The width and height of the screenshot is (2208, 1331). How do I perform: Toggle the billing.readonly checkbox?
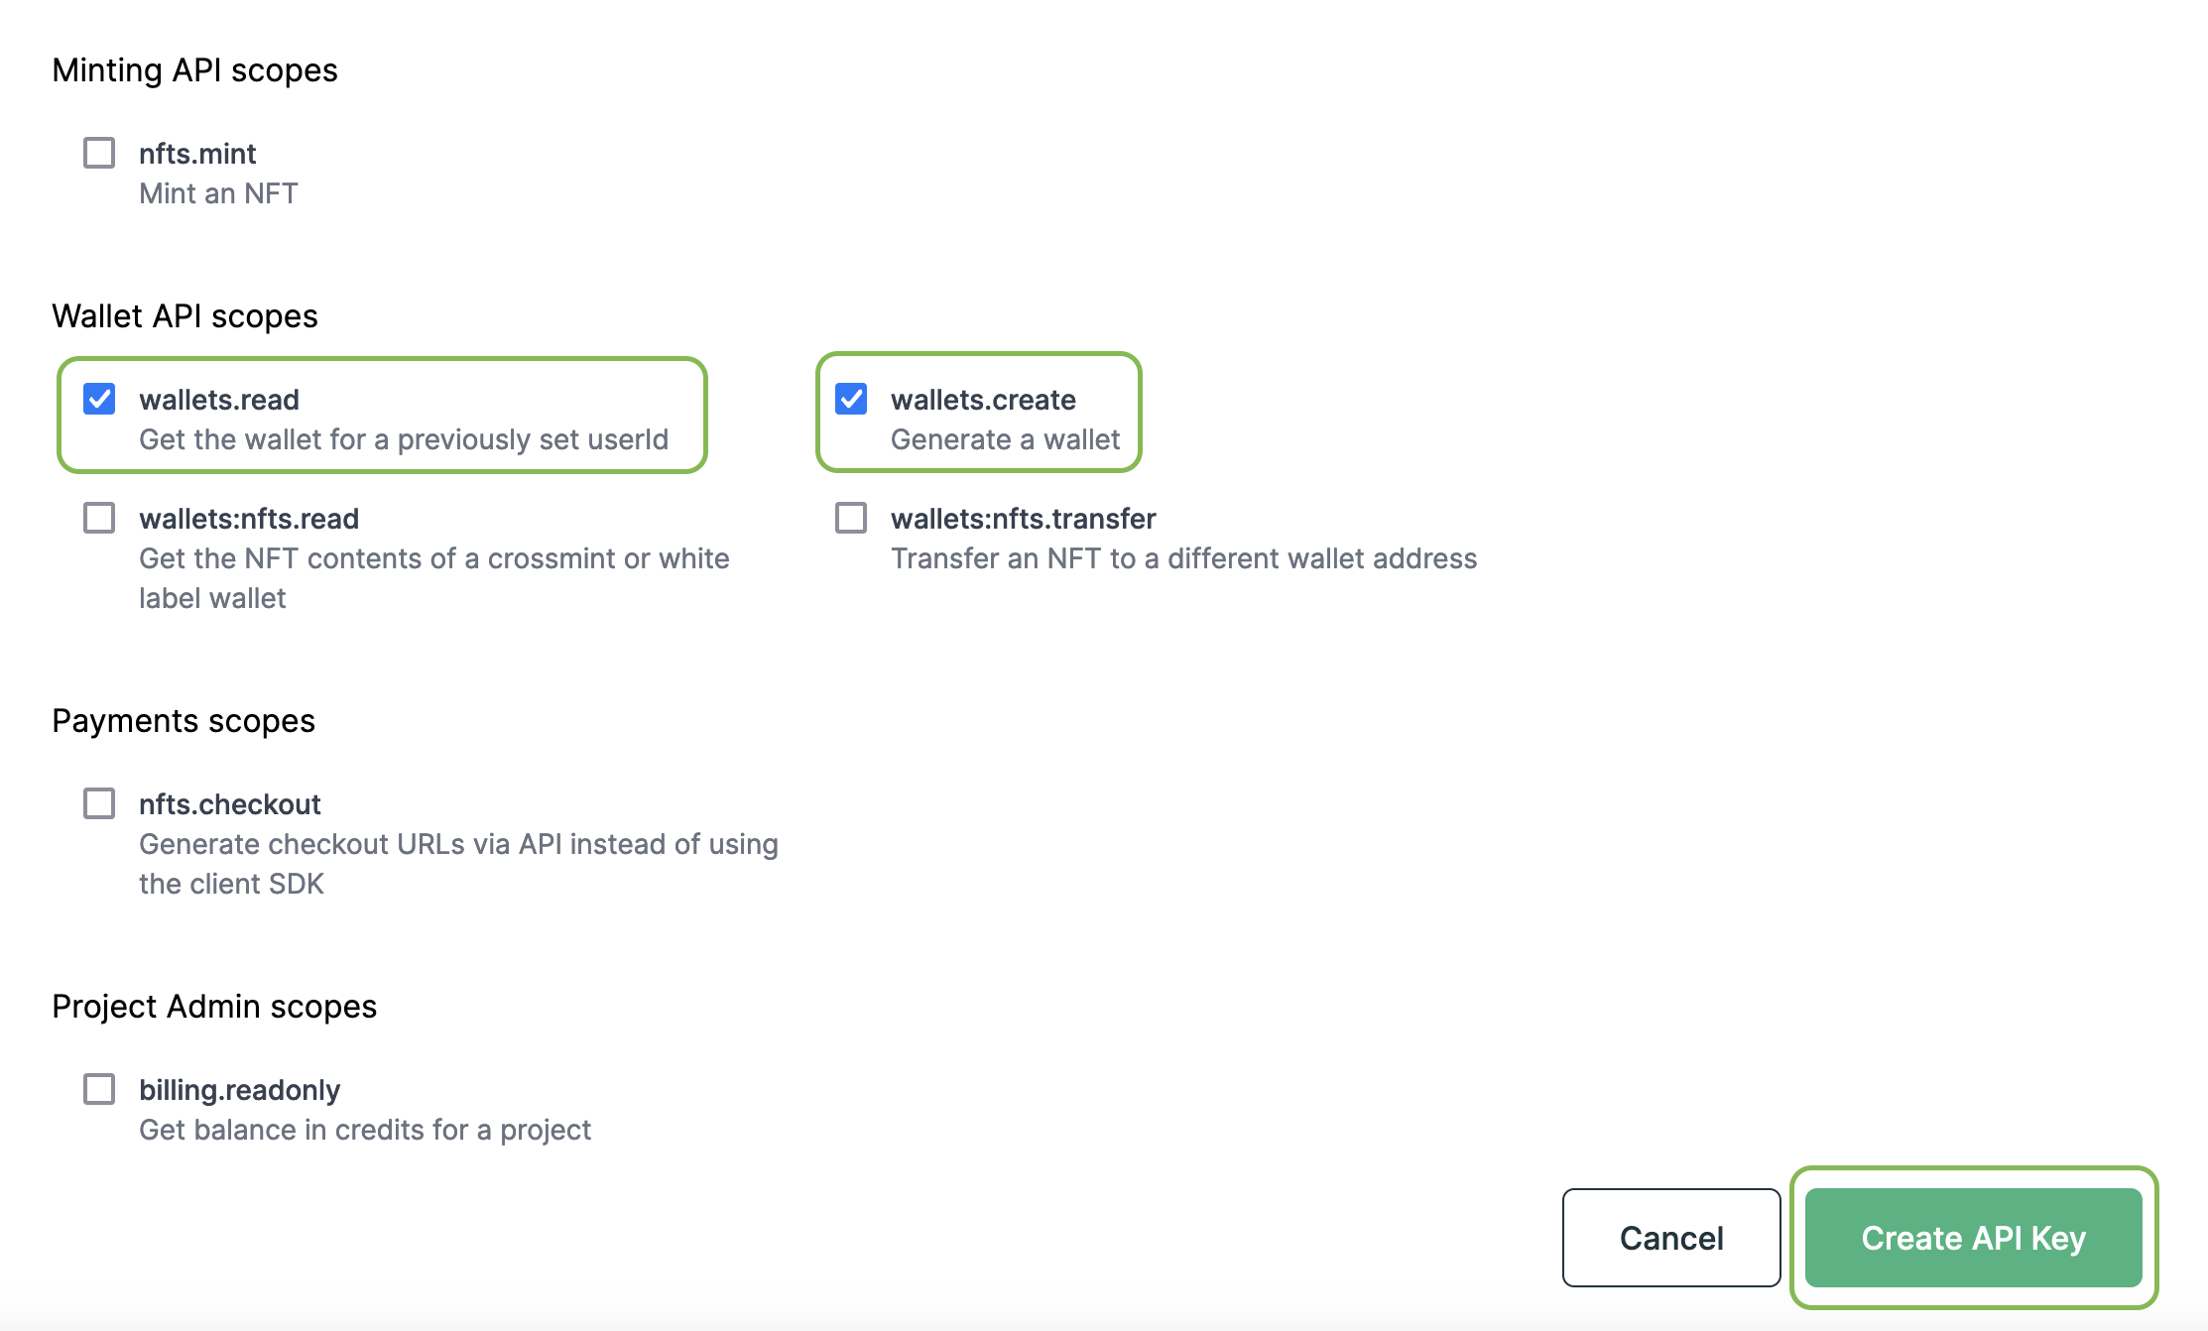[99, 1089]
